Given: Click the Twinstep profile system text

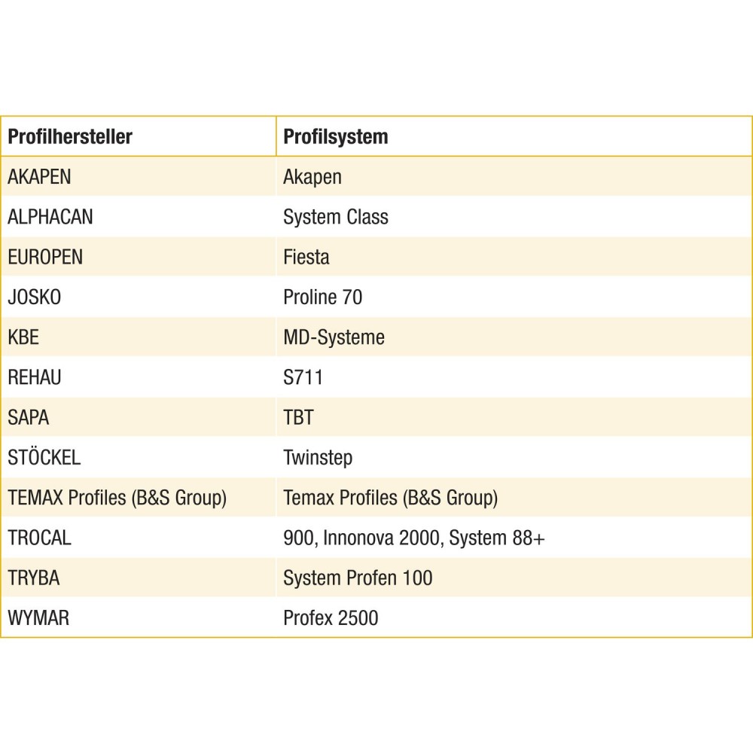Looking at the screenshot, I should 318,457.
